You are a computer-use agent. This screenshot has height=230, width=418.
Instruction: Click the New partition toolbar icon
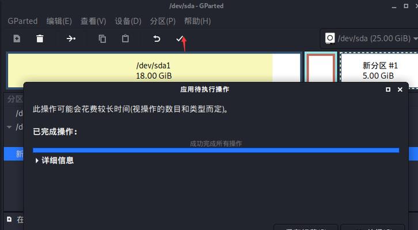click(17, 39)
